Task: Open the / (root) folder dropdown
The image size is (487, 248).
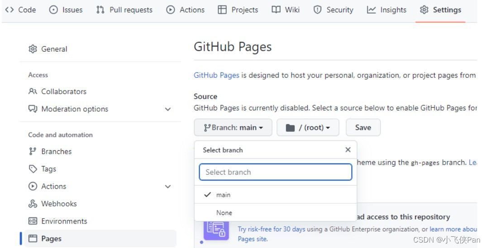Action: (308, 128)
